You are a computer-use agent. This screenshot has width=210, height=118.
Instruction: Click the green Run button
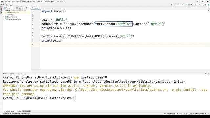[186, 5]
